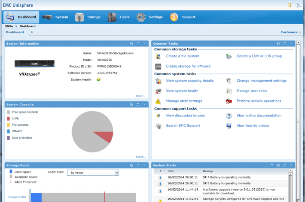Open View system capacity details
This screenshot has width=305, height=202.
coord(190,81)
